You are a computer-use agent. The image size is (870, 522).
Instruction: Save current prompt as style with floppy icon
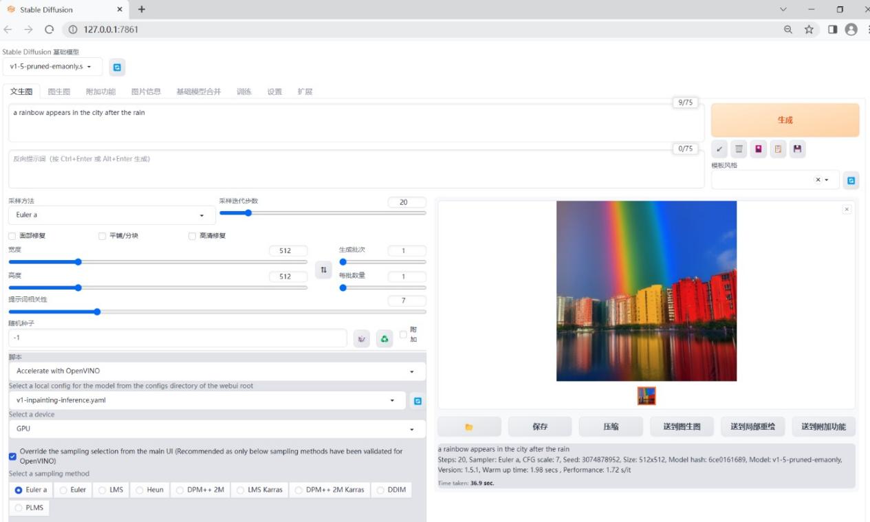[x=797, y=149]
